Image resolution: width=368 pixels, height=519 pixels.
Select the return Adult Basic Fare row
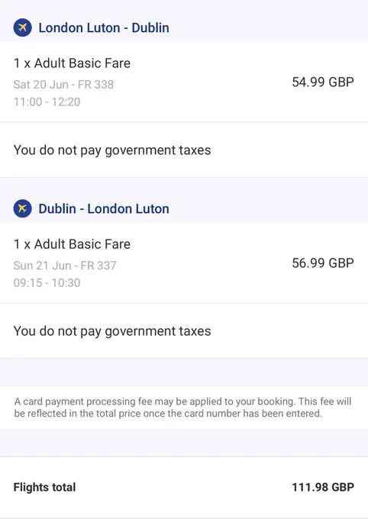click(184, 263)
